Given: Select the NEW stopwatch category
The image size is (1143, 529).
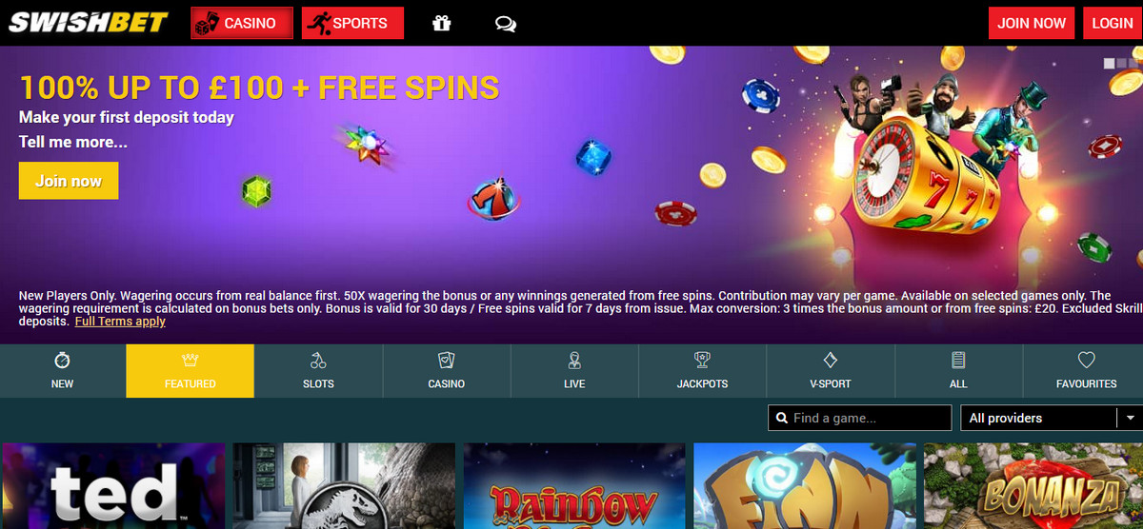Looking at the screenshot, I should [x=62, y=371].
